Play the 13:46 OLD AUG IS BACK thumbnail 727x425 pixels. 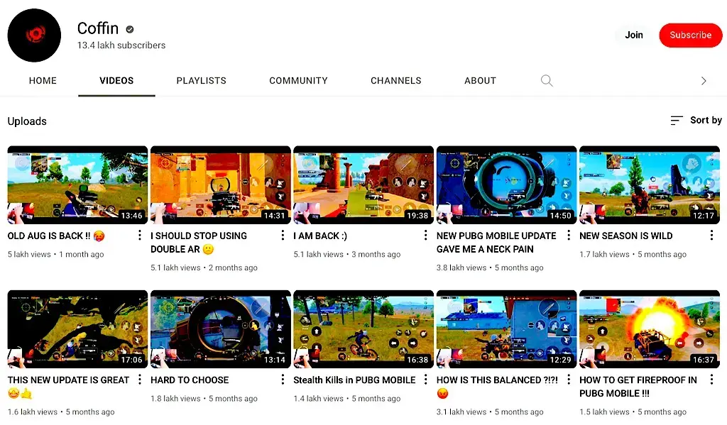tap(77, 185)
